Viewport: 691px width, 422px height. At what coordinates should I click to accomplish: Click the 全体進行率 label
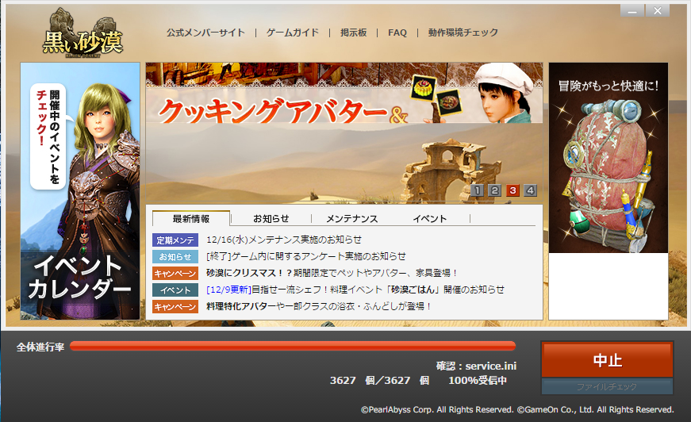40,347
